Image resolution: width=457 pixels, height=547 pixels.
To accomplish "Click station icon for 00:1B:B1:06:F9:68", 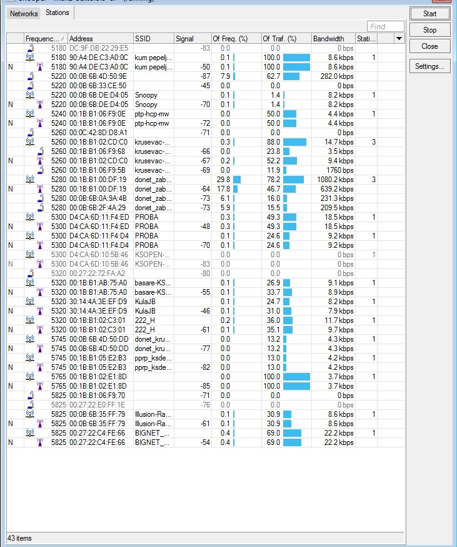I will [41, 151].
